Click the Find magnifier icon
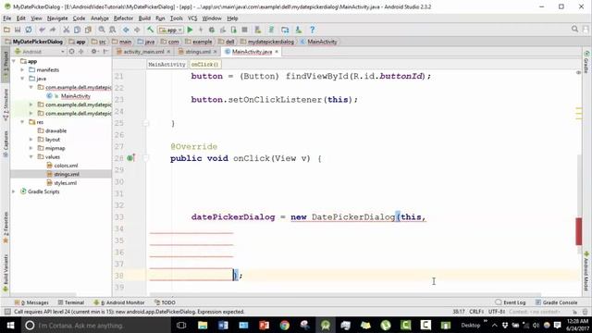 [102, 30]
